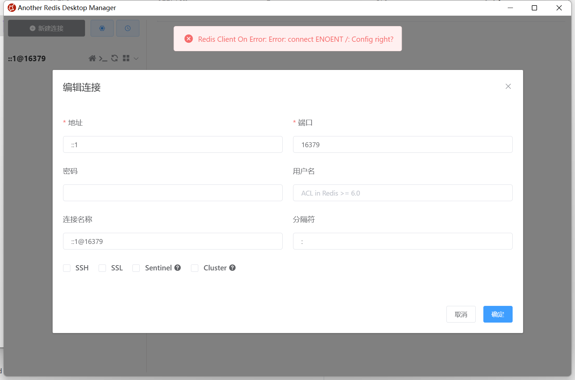Select the ::1@16379 connection in sidebar
The width and height of the screenshot is (575, 380).
[27, 58]
